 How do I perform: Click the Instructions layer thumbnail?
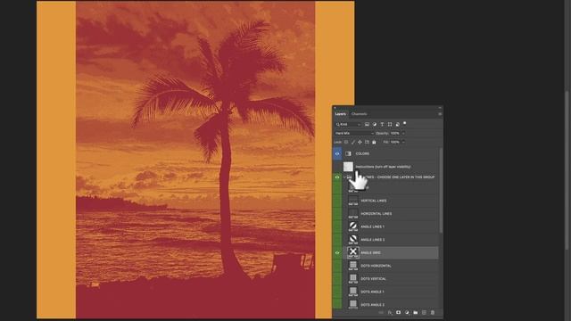(x=348, y=167)
